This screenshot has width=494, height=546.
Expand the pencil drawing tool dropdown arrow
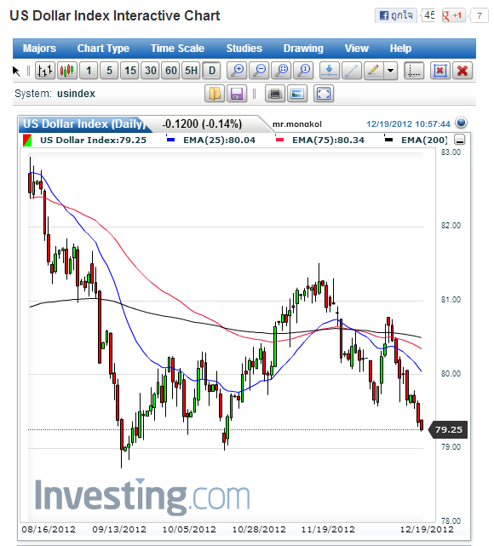pos(391,71)
